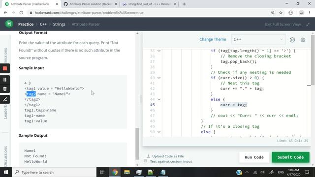This screenshot has width=315, height=177.
Task: Open File Explorer from taskbar
Action: click(x=127, y=172)
